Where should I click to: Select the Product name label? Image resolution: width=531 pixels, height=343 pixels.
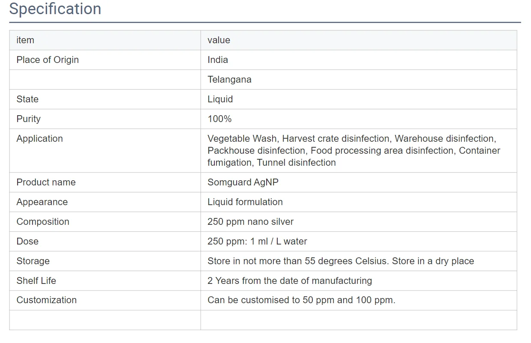pos(46,182)
